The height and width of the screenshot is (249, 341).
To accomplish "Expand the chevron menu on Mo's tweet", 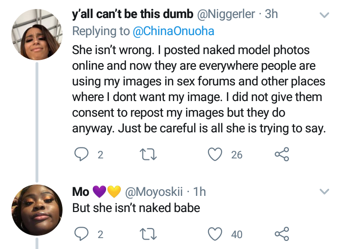I will pos(324,192).
